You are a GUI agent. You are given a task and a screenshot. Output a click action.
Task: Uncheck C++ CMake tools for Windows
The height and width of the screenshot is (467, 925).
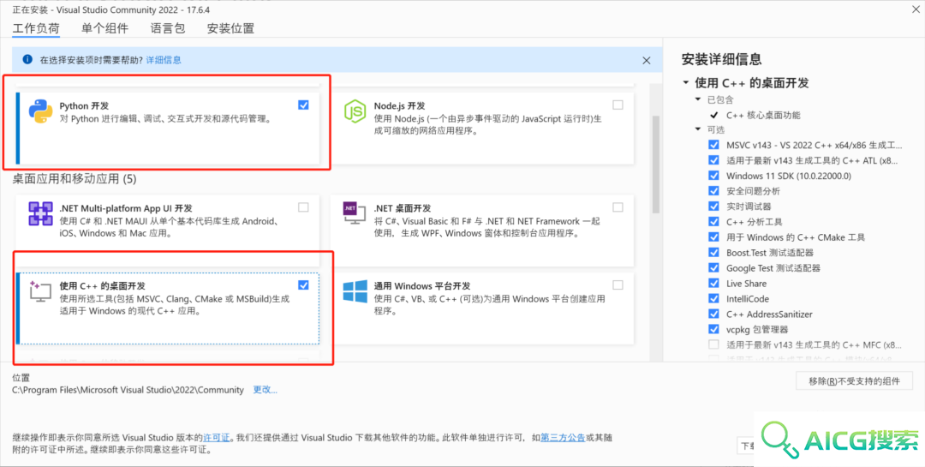pos(713,236)
